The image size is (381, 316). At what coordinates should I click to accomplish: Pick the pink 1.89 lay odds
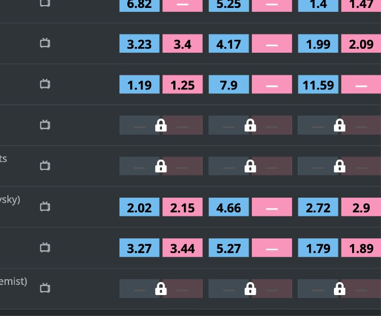click(361, 247)
